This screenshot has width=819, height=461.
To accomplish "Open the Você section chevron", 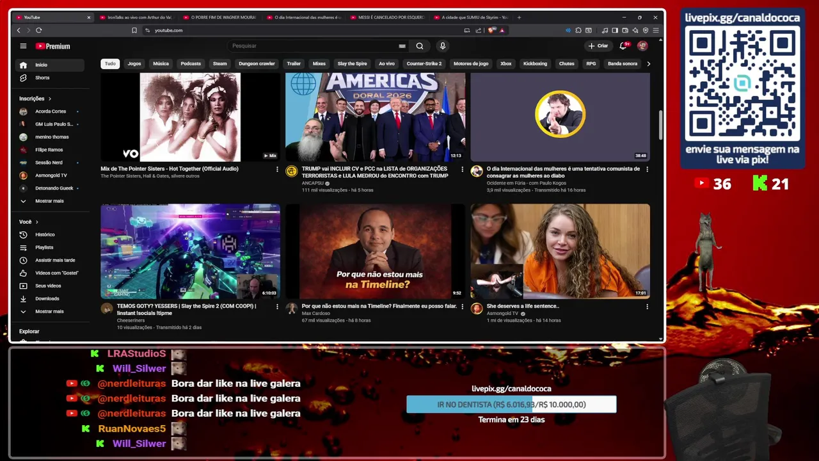I will pyautogui.click(x=36, y=222).
